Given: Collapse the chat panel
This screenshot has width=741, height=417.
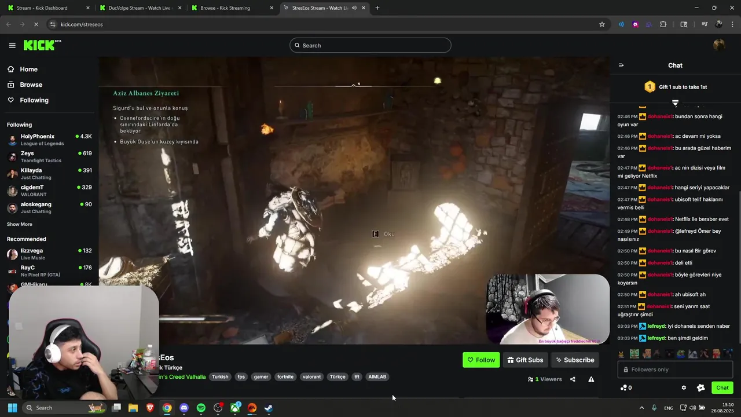Looking at the screenshot, I should (621, 65).
